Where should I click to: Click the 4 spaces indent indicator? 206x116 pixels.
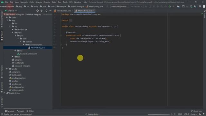(194, 114)
